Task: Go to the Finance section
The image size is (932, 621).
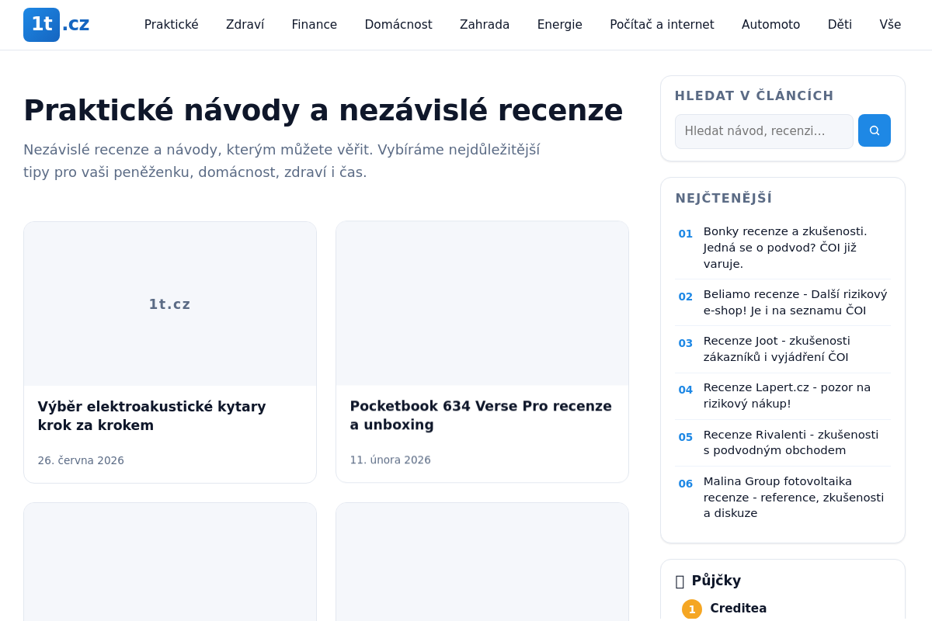Action: coord(315,25)
